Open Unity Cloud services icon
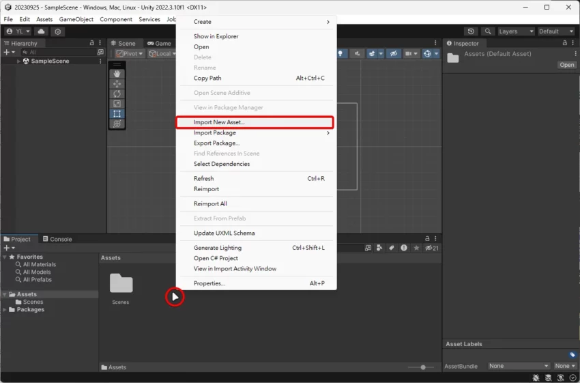The image size is (580, 383). tap(41, 31)
